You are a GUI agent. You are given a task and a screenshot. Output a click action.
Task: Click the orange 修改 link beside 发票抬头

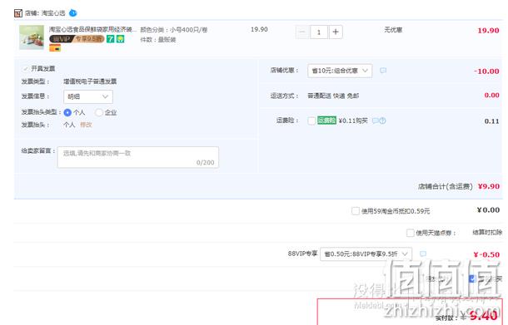click(x=86, y=125)
